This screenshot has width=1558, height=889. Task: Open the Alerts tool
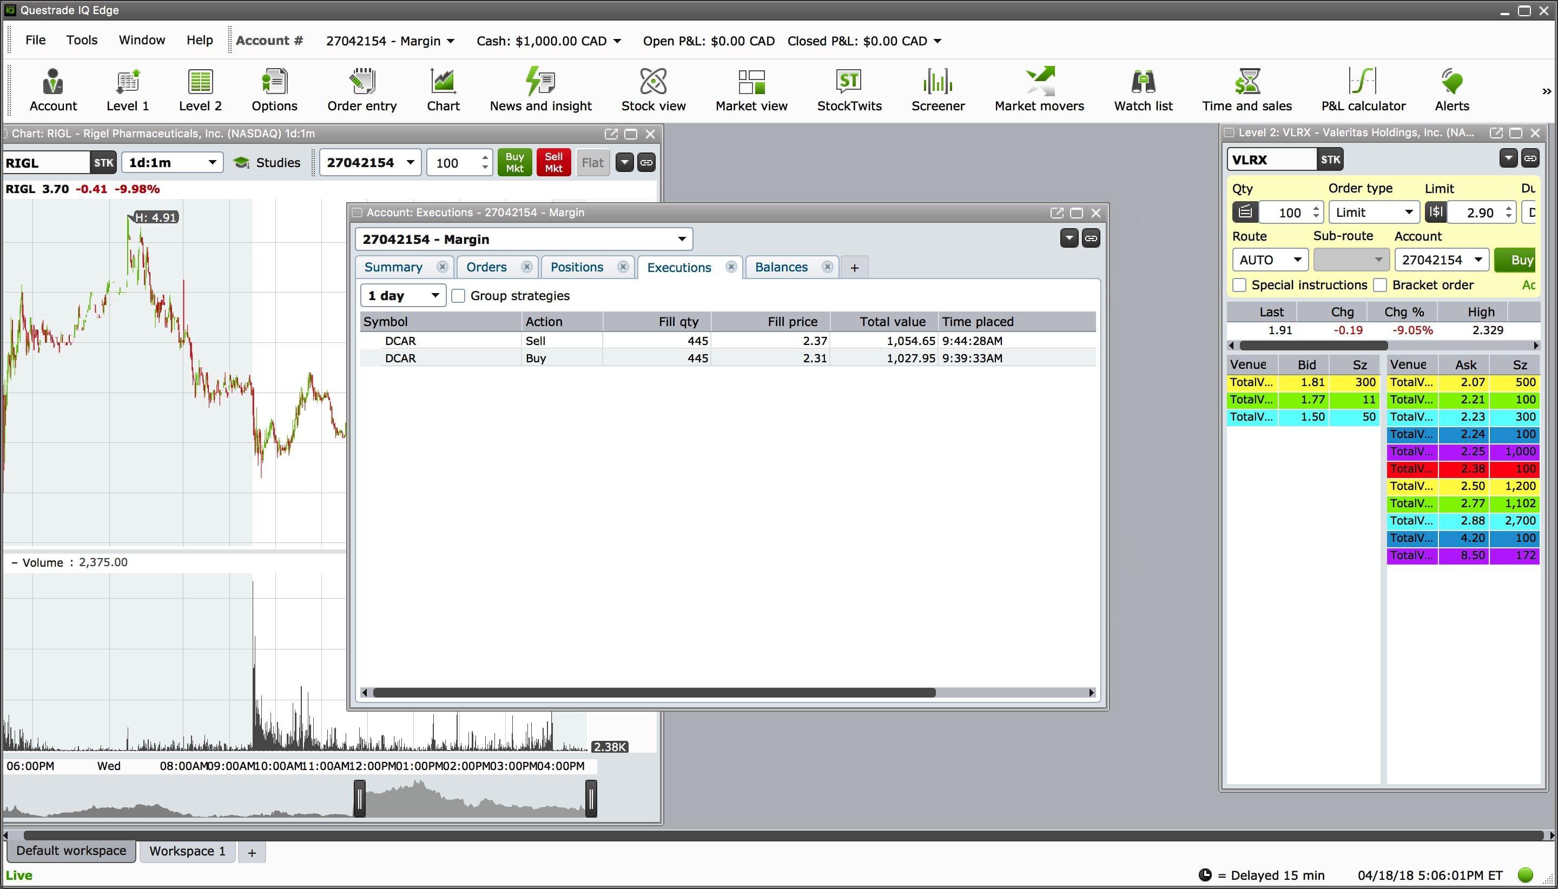[1451, 89]
